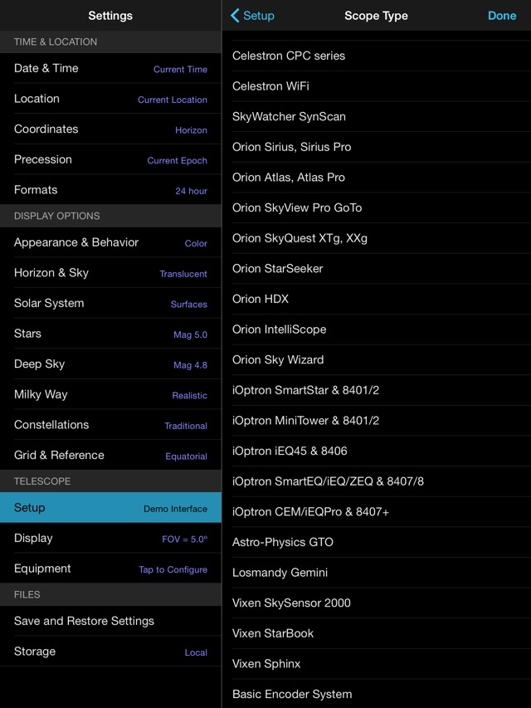
Task: Open Stars settings row
Action: coord(110,334)
